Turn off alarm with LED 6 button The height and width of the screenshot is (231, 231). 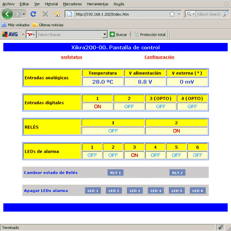[198, 191]
